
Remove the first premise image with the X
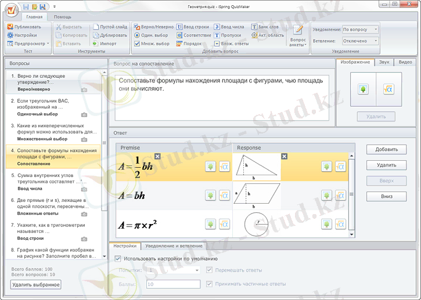(157, 156)
